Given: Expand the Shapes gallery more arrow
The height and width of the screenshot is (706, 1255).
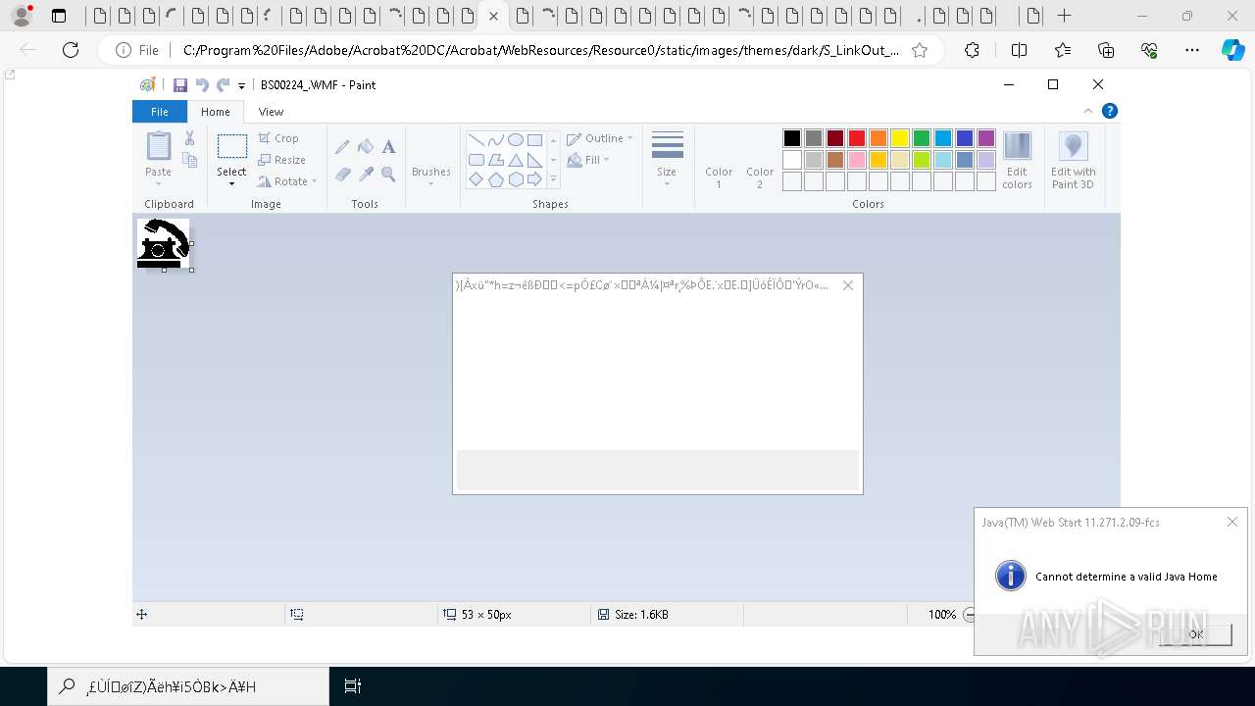Looking at the screenshot, I should (x=553, y=179).
